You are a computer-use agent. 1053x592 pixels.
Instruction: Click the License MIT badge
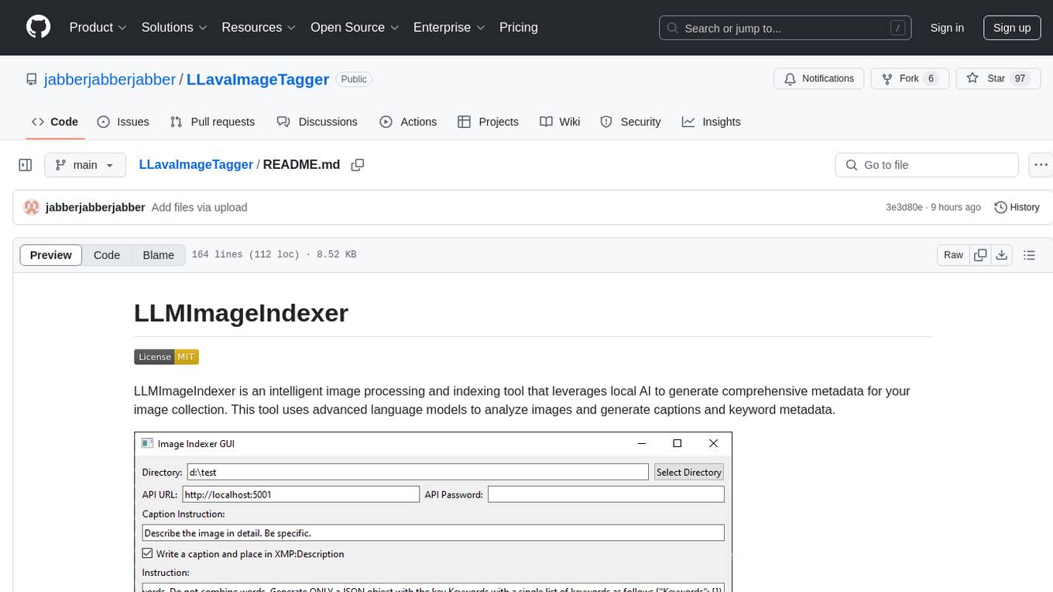click(x=166, y=356)
